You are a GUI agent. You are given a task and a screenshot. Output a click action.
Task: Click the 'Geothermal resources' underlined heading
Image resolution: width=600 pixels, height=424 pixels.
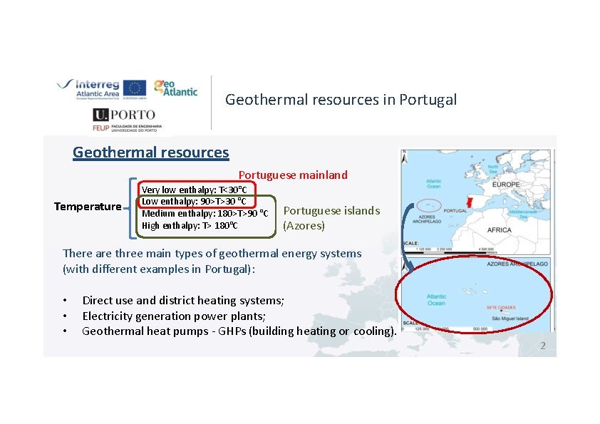pyautogui.click(x=151, y=152)
